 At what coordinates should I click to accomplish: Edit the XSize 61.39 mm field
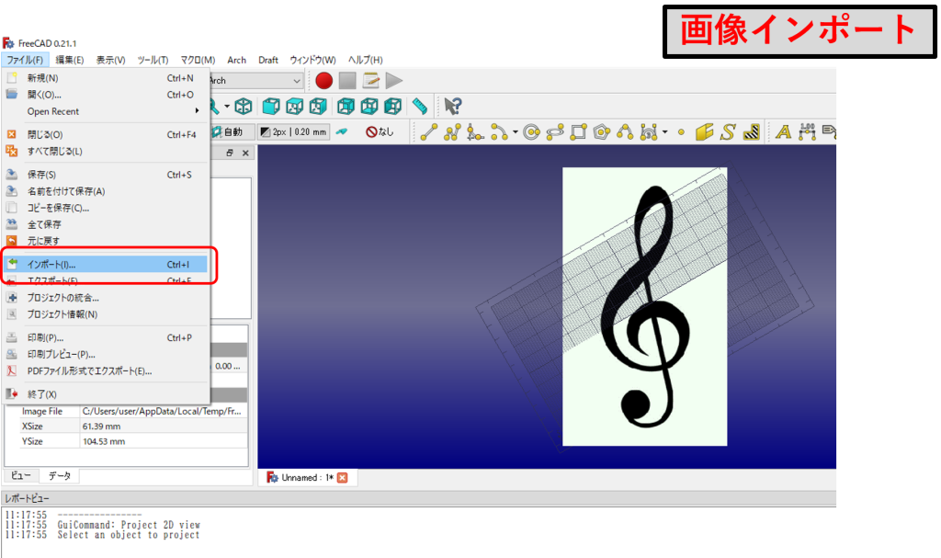point(162,427)
